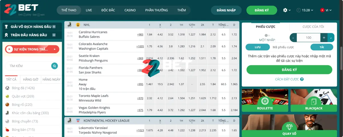Select the Tất Cả filter tab
The width and height of the screenshot is (343, 137).
11,79
